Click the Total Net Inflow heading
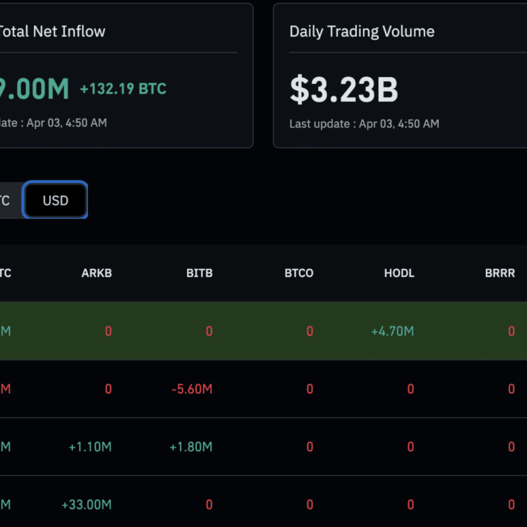 point(52,32)
